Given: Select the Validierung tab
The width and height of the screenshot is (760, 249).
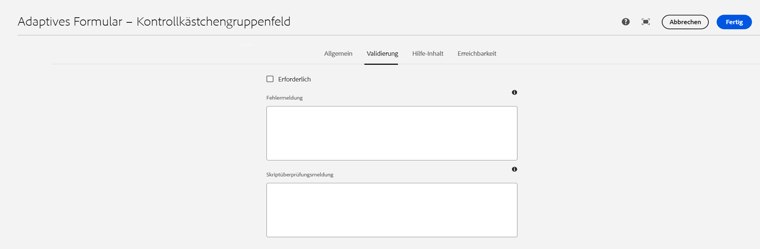Looking at the screenshot, I should 382,53.
